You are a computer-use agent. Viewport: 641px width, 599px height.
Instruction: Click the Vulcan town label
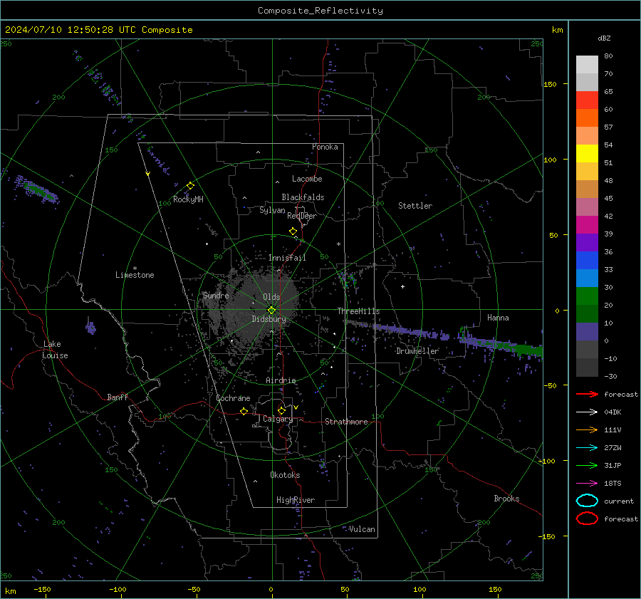pyautogui.click(x=362, y=529)
